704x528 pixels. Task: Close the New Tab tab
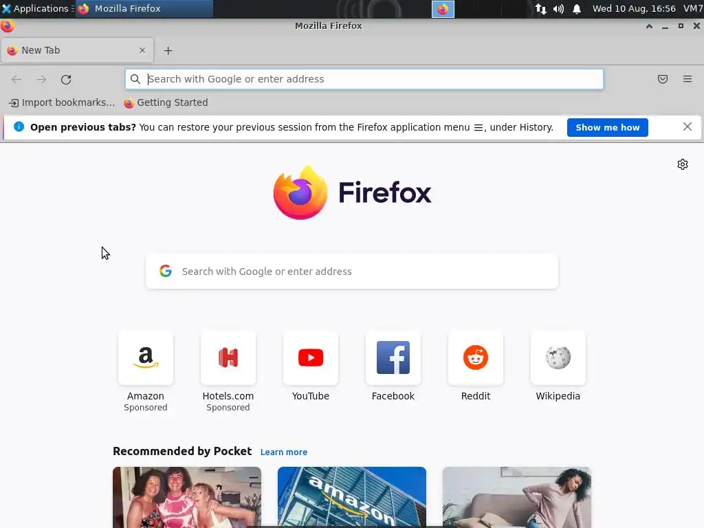click(142, 50)
